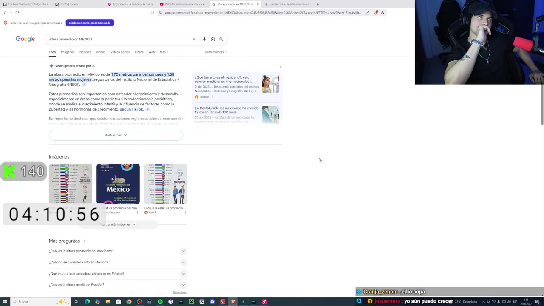Open 'Estatura Promedio en México' image thumbnail
The width and height of the screenshot is (544, 306).
tap(118, 184)
